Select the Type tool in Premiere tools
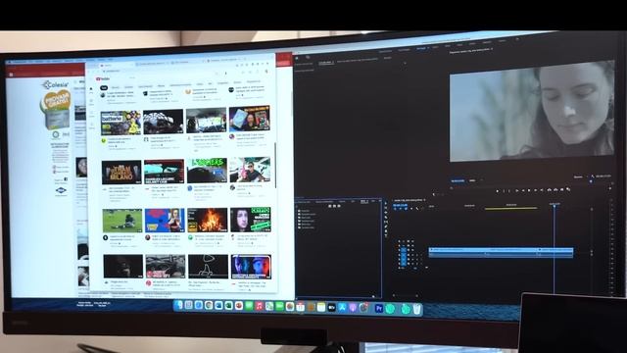Screen dimensions: 627x353 click(x=386, y=235)
